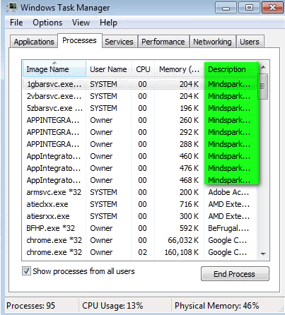Select the armsvc.exe *32 process row
The width and height of the screenshot is (285, 315).
tap(139, 192)
